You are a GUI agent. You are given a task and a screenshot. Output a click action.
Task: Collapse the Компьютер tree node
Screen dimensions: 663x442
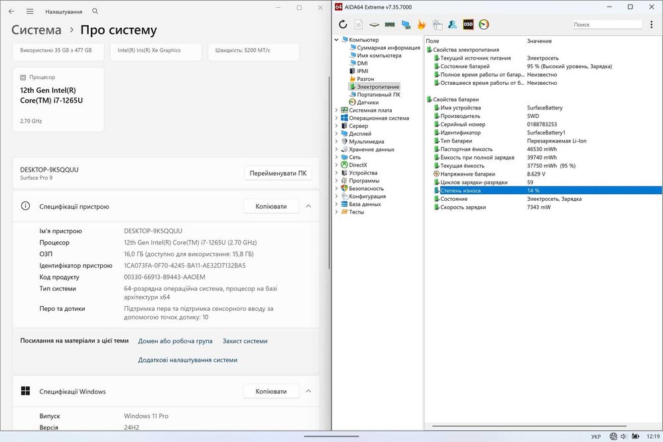pyautogui.click(x=337, y=40)
